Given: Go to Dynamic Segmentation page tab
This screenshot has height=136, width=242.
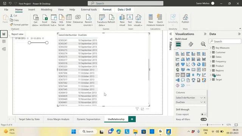Looking at the screenshot, I should click(x=88, y=119).
